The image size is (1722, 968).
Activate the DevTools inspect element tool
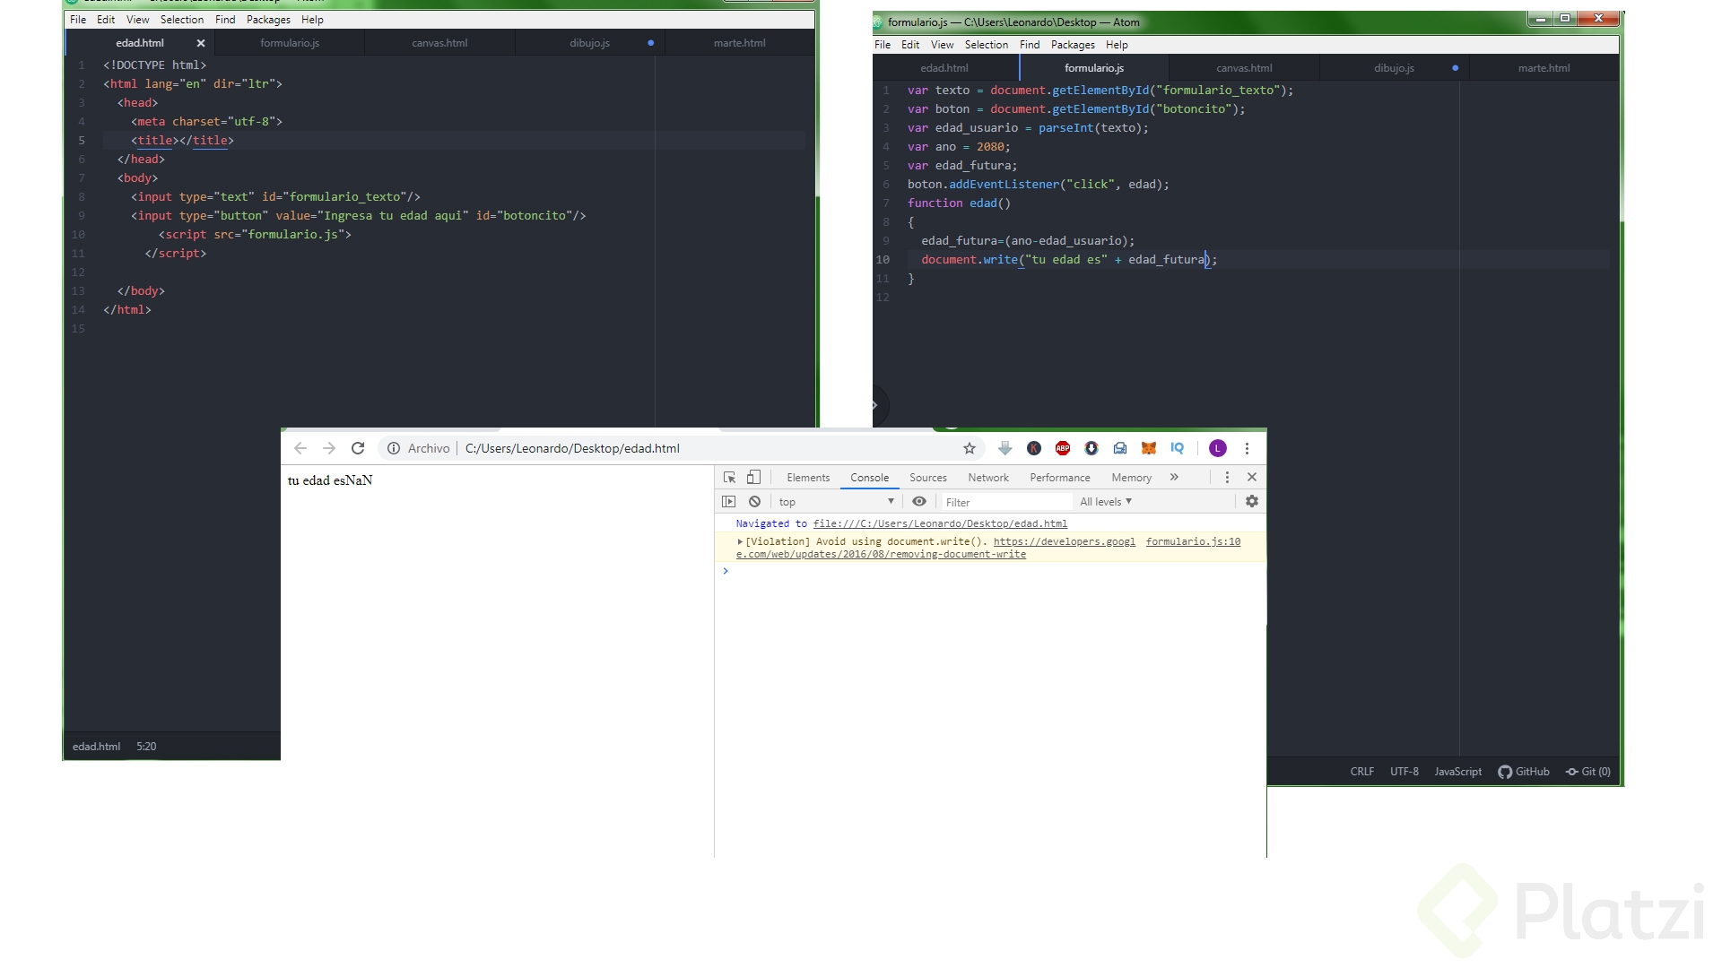[x=729, y=478]
